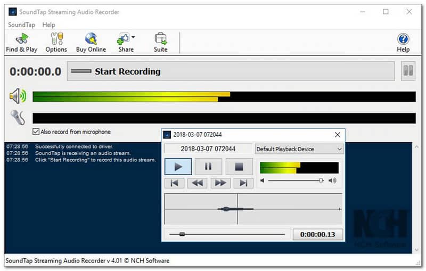This screenshot has height=271, width=426.
Task: Click the microphone level meter bar
Action: 224,118
